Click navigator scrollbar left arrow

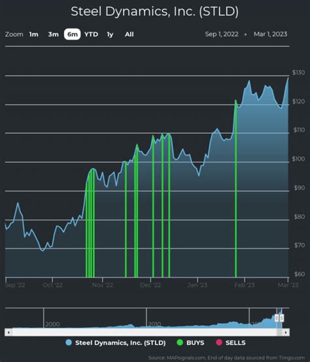(9, 332)
